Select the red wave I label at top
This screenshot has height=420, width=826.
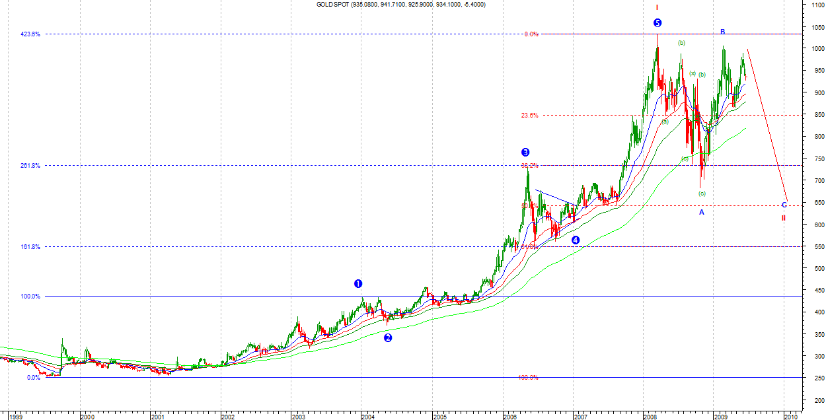click(657, 8)
